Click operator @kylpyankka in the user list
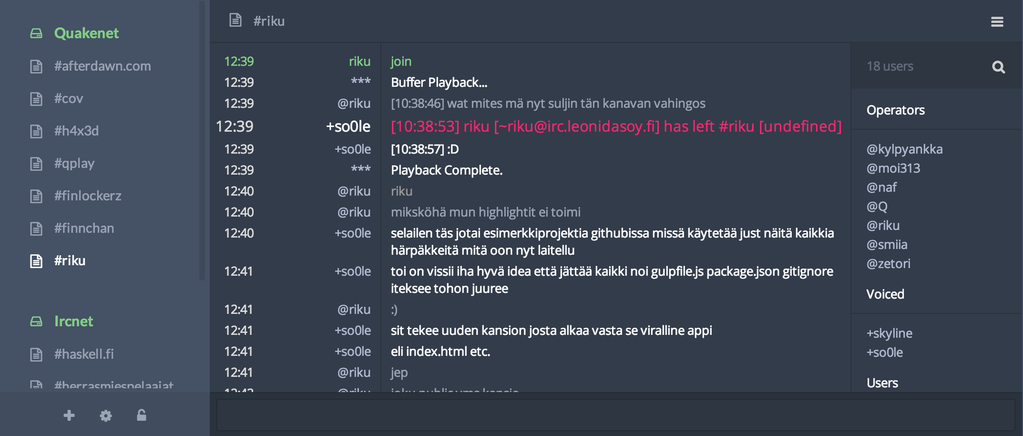 (904, 149)
